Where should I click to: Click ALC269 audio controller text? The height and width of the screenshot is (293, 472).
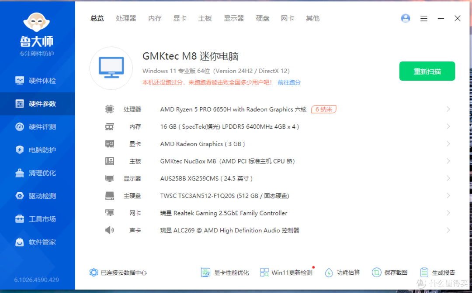230,231
